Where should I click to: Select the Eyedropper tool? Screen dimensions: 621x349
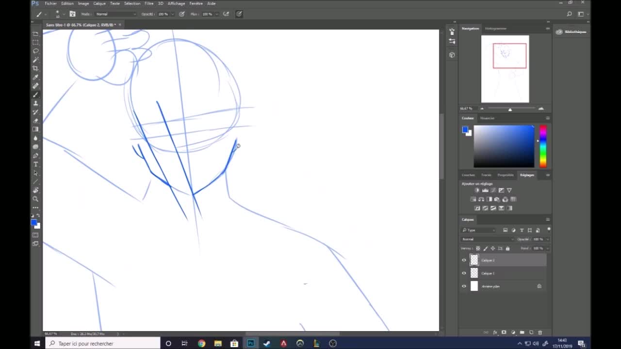35,77
